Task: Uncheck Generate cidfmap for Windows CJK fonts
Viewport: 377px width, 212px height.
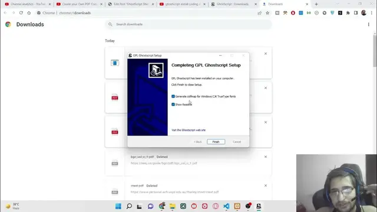Action: pyautogui.click(x=173, y=97)
